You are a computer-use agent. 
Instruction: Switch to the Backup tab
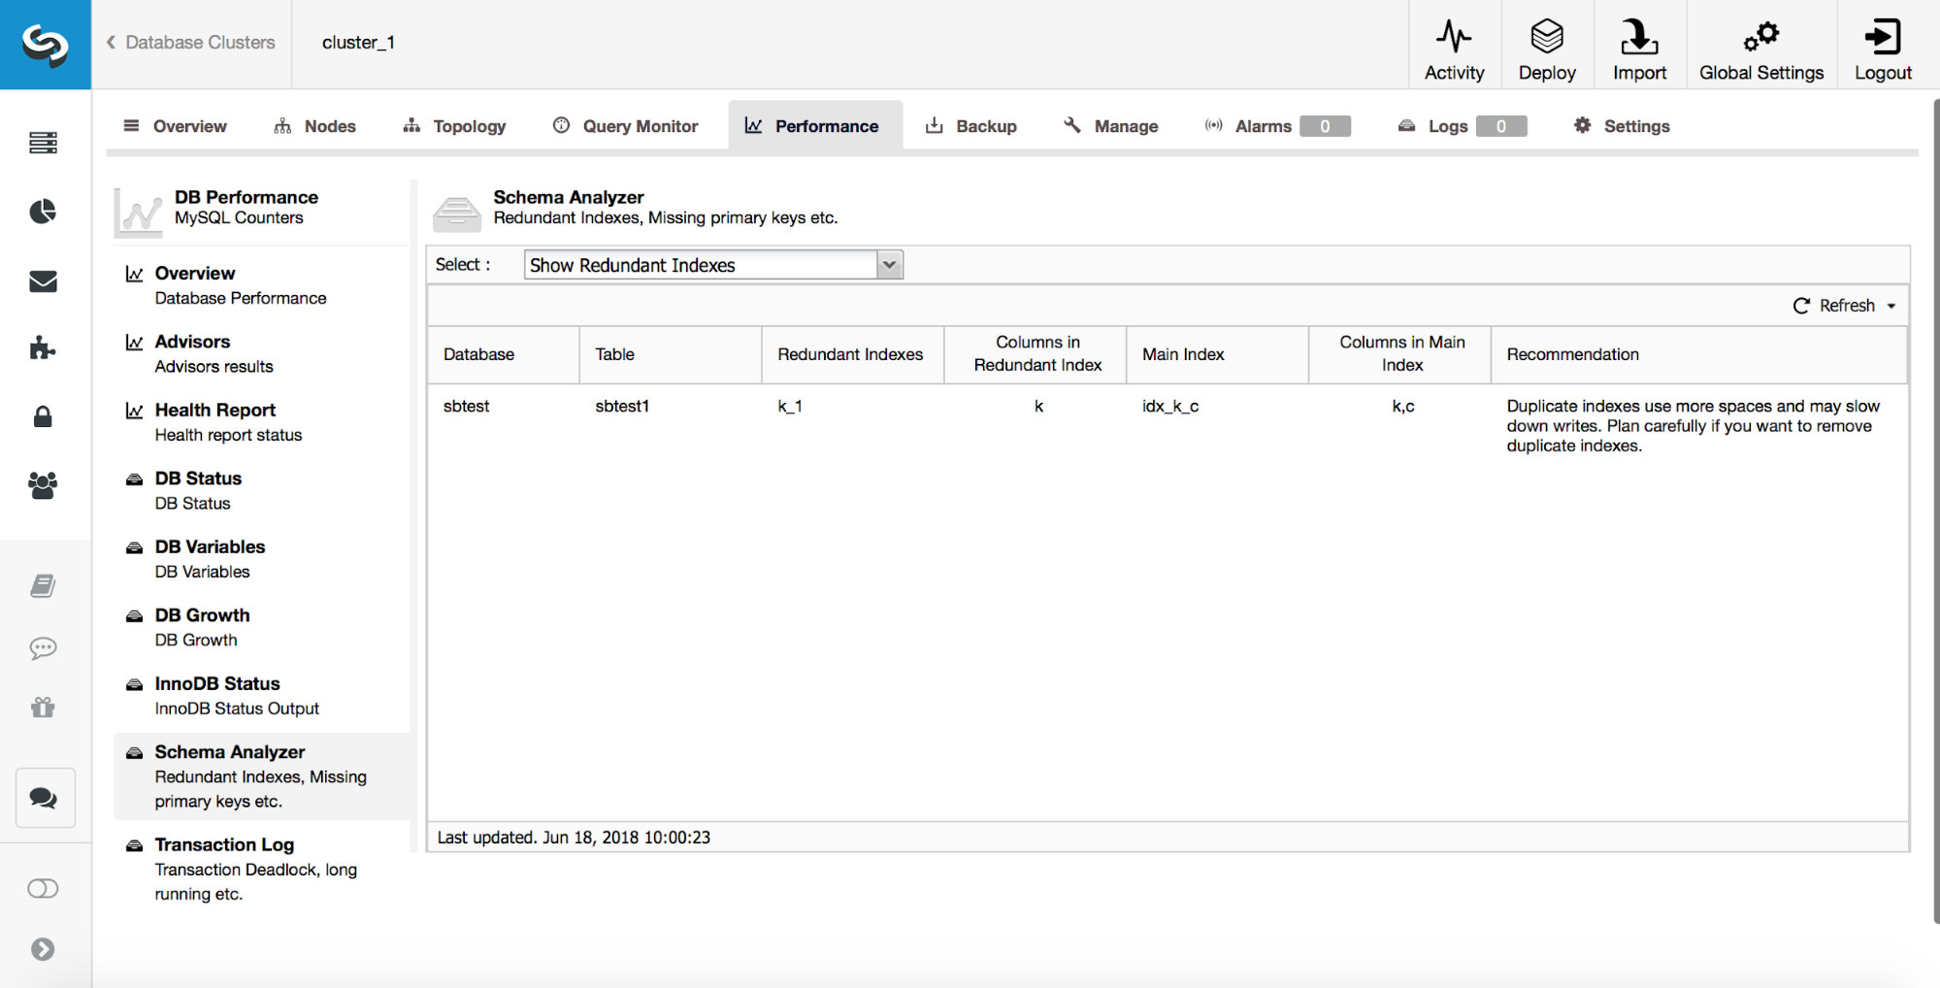971,126
